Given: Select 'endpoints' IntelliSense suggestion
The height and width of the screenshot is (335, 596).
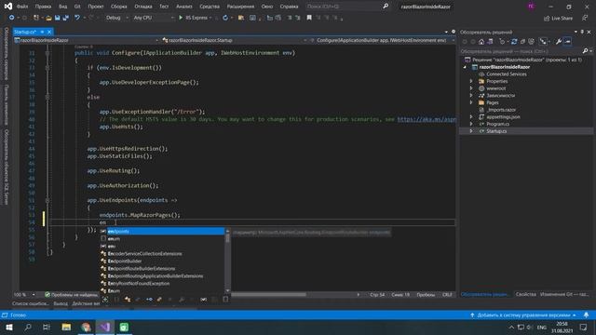Looking at the screenshot, I should click(x=163, y=232).
